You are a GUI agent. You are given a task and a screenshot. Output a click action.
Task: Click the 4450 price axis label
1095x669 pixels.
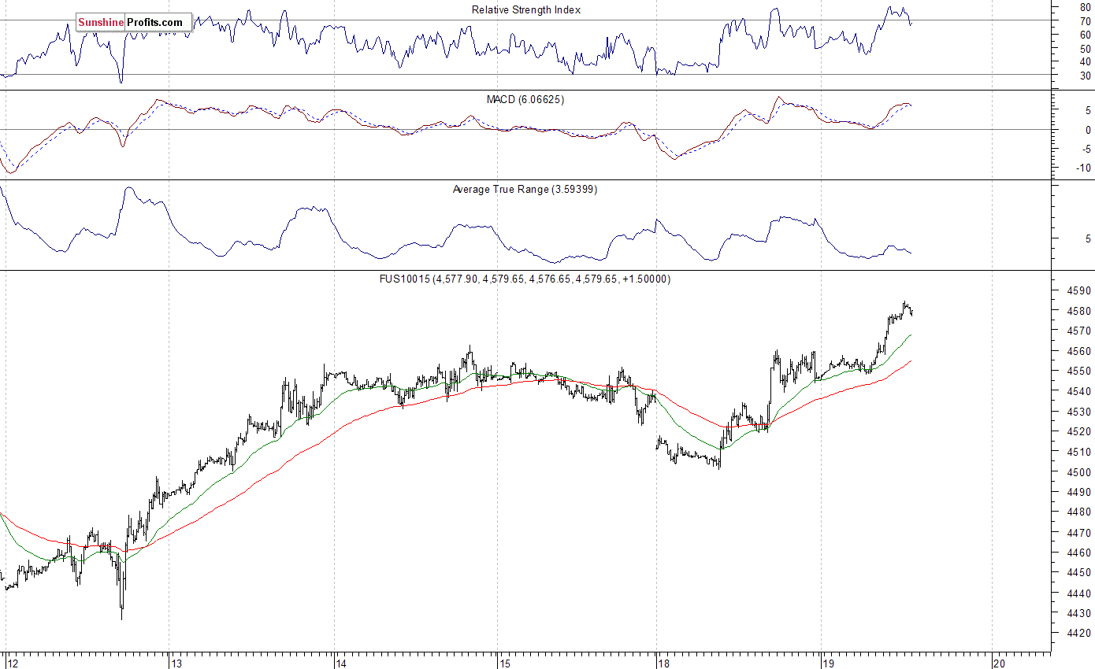click(x=1079, y=573)
